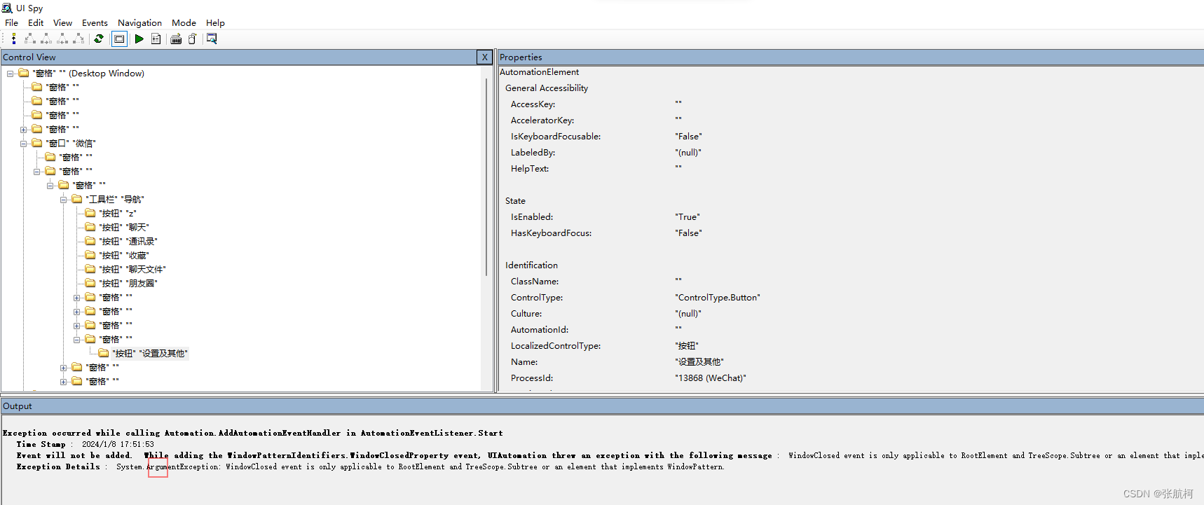
Task: Click the LocalizedControlType value "按钮"
Action: 687,346
